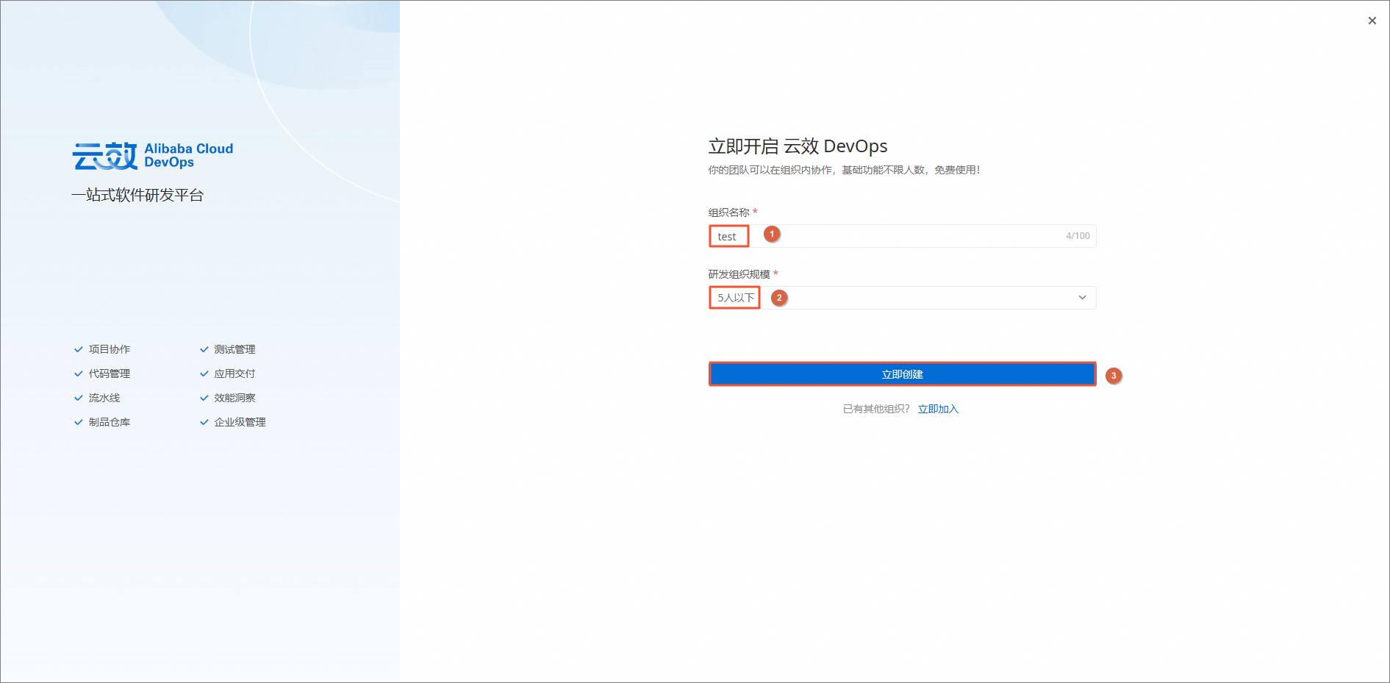Click the 4/100 character counter

click(x=1078, y=236)
